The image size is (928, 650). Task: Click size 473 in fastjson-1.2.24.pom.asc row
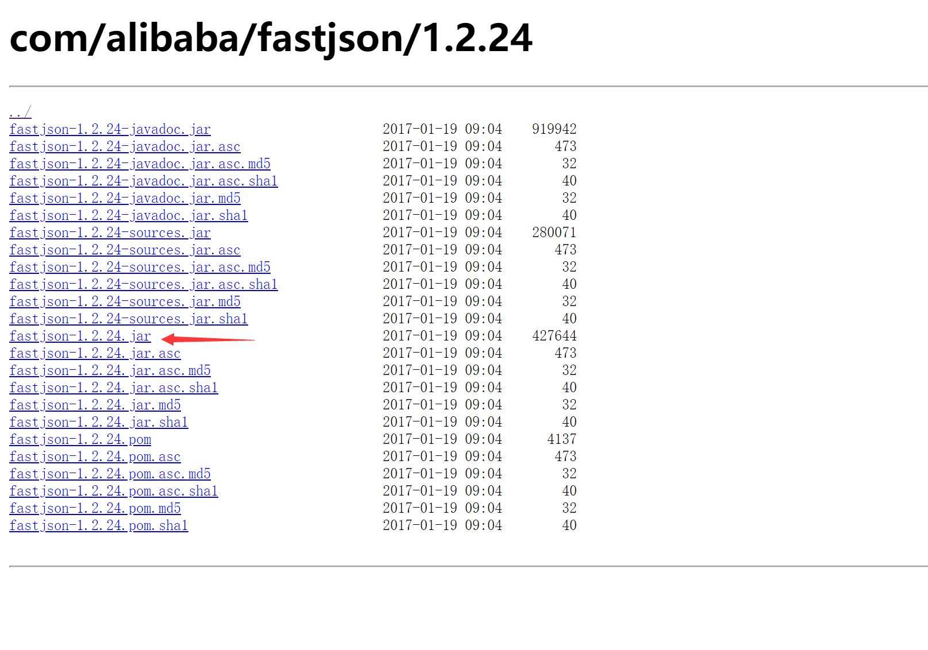tap(566, 456)
